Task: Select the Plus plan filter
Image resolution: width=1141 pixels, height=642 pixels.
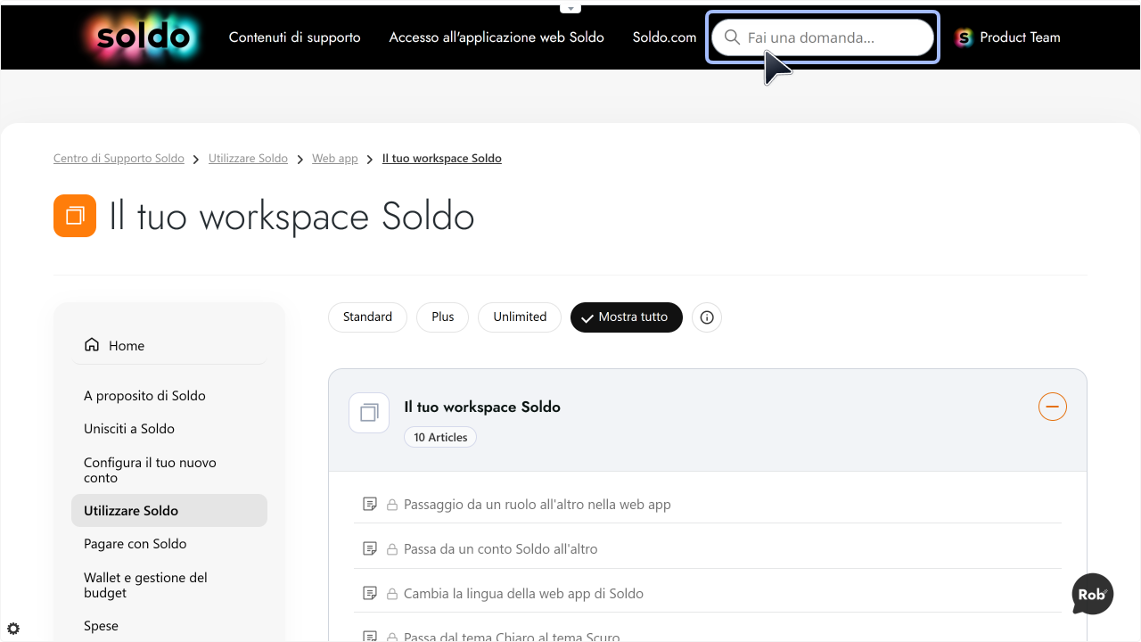Action: click(443, 317)
